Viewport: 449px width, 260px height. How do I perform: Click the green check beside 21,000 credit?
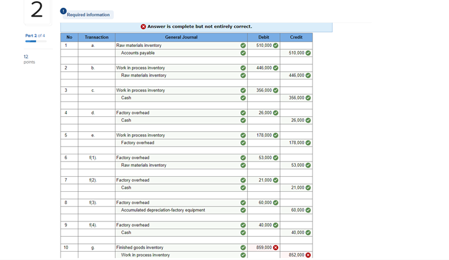coord(308,188)
